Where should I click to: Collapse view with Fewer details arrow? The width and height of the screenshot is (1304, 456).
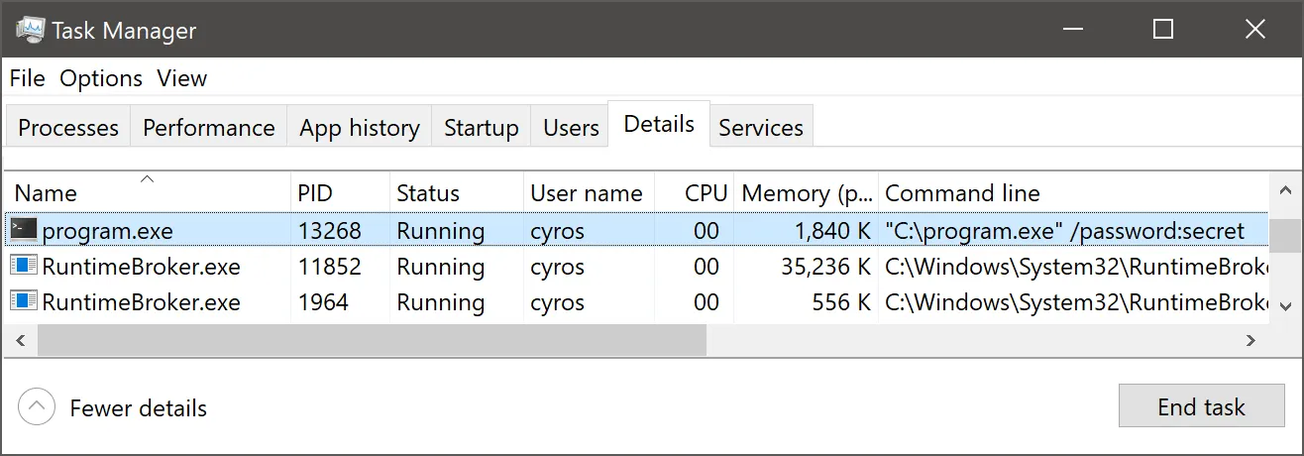[x=37, y=406]
